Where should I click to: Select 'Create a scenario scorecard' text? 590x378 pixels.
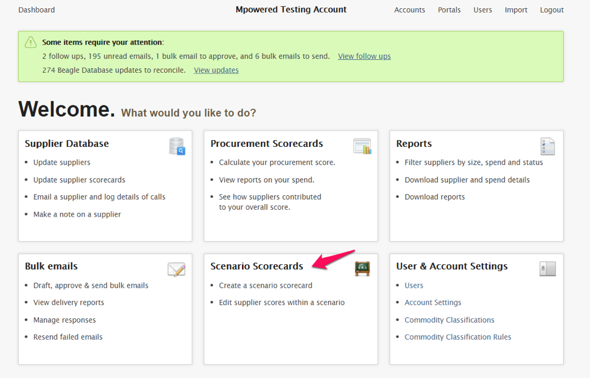coord(266,286)
